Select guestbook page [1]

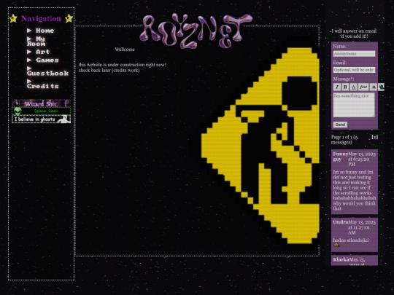click(374, 137)
